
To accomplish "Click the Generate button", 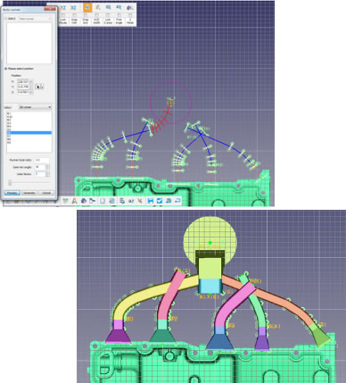I will (x=29, y=193).
